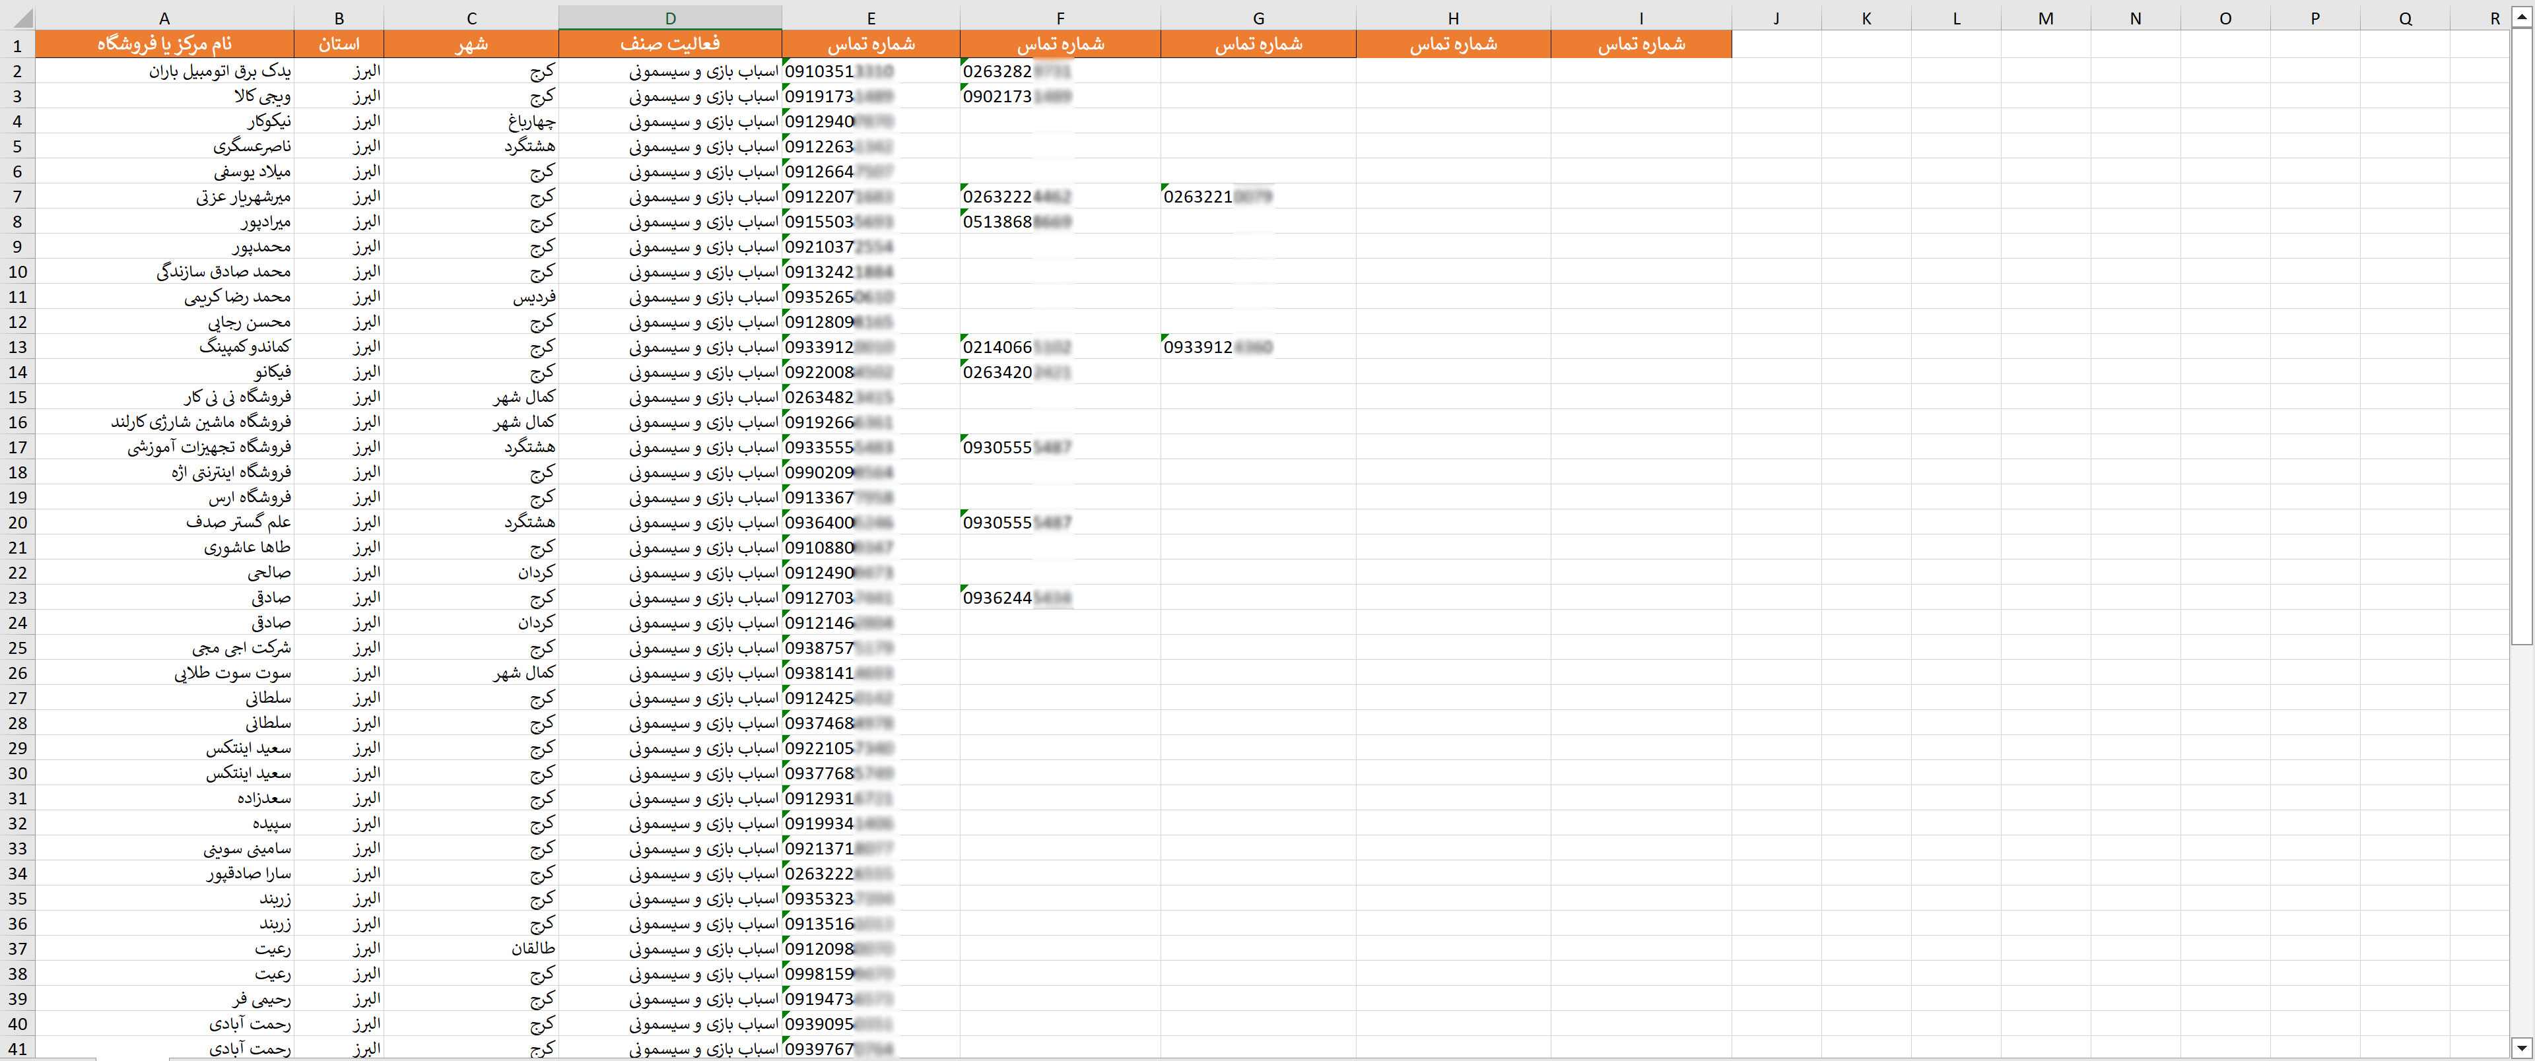The height and width of the screenshot is (1061, 2535).
Task: Select activity cell 'اسباب بازی و سیسمونی' in row 10
Action: (670, 271)
